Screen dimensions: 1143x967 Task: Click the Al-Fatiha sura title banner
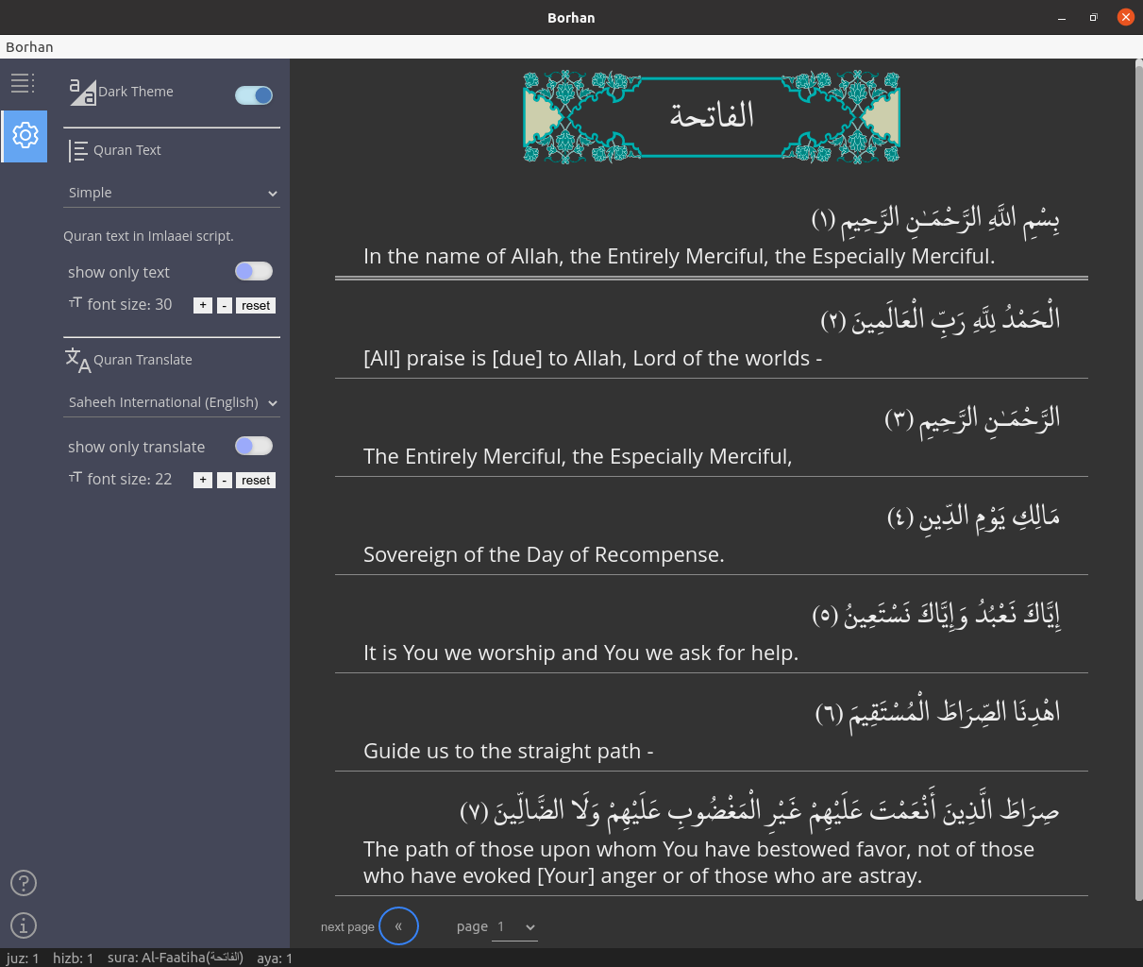[x=712, y=116]
